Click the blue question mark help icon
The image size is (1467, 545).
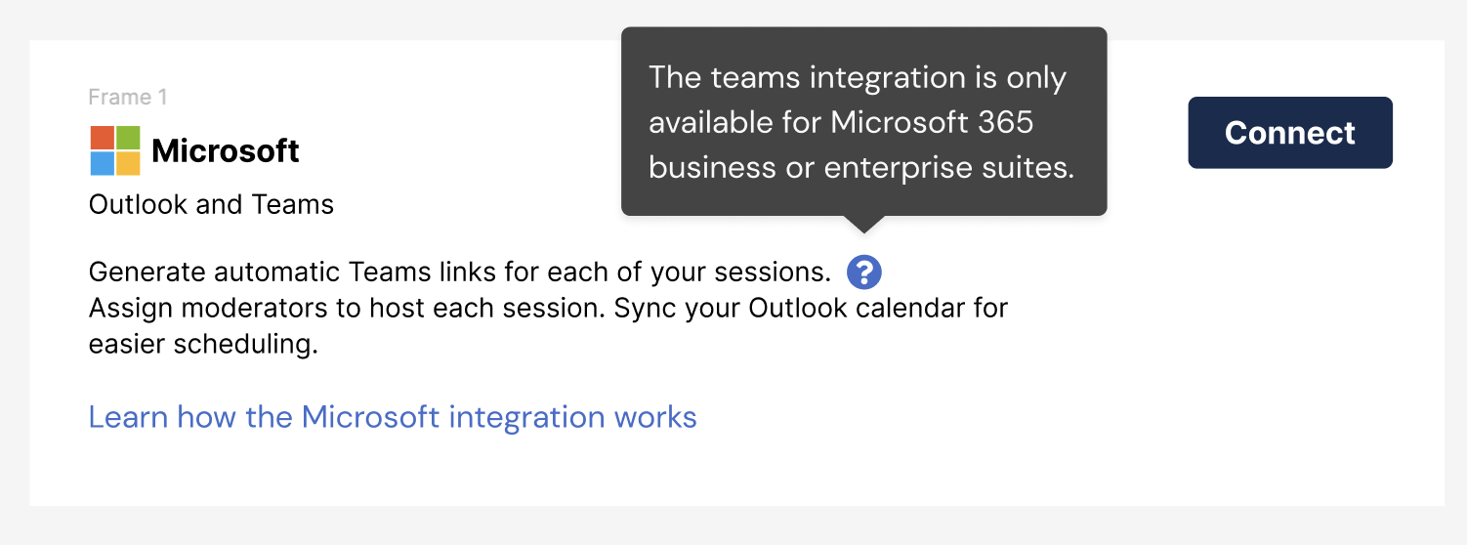tap(864, 272)
